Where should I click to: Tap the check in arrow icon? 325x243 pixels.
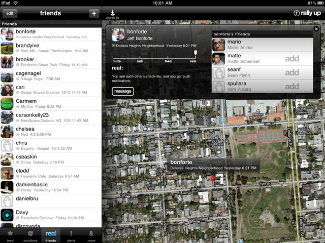pyautogui.click(x=112, y=14)
